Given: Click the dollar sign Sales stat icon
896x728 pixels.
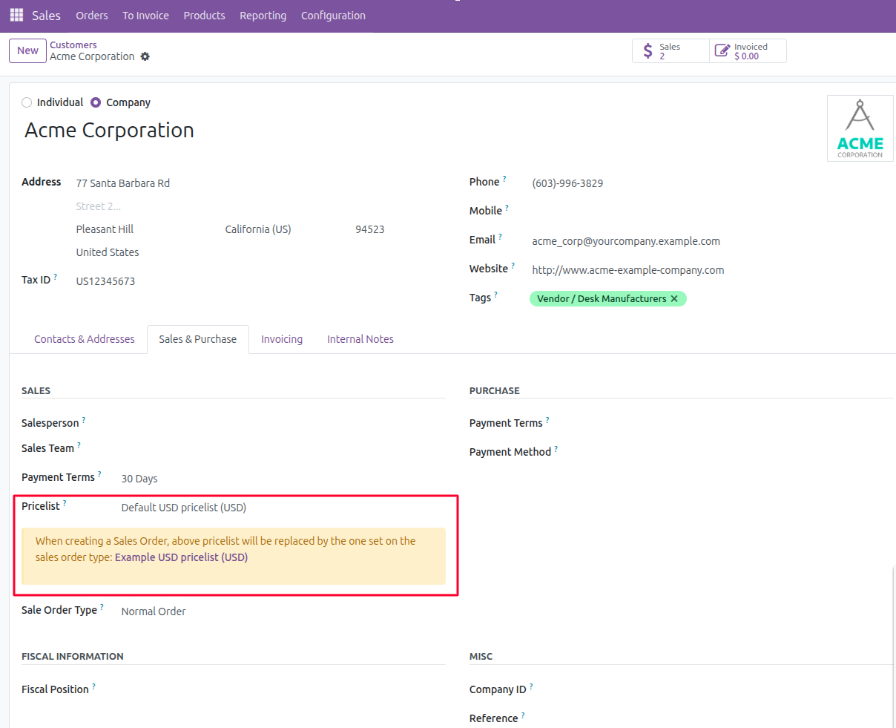Looking at the screenshot, I should click(x=648, y=50).
